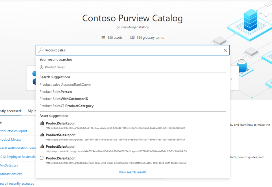Click the magnifier search icon in search box

(41, 50)
